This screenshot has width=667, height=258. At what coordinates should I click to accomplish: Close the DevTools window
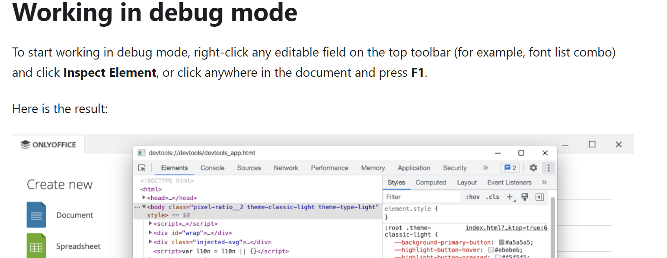coord(545,153)
